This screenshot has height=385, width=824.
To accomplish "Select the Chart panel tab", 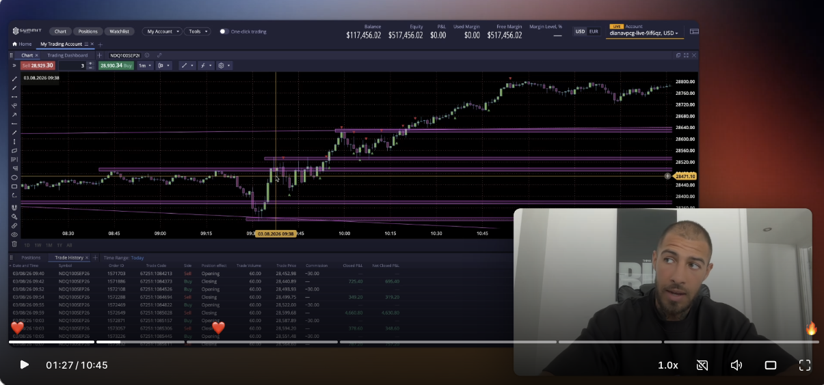I will tap(27, 55).
